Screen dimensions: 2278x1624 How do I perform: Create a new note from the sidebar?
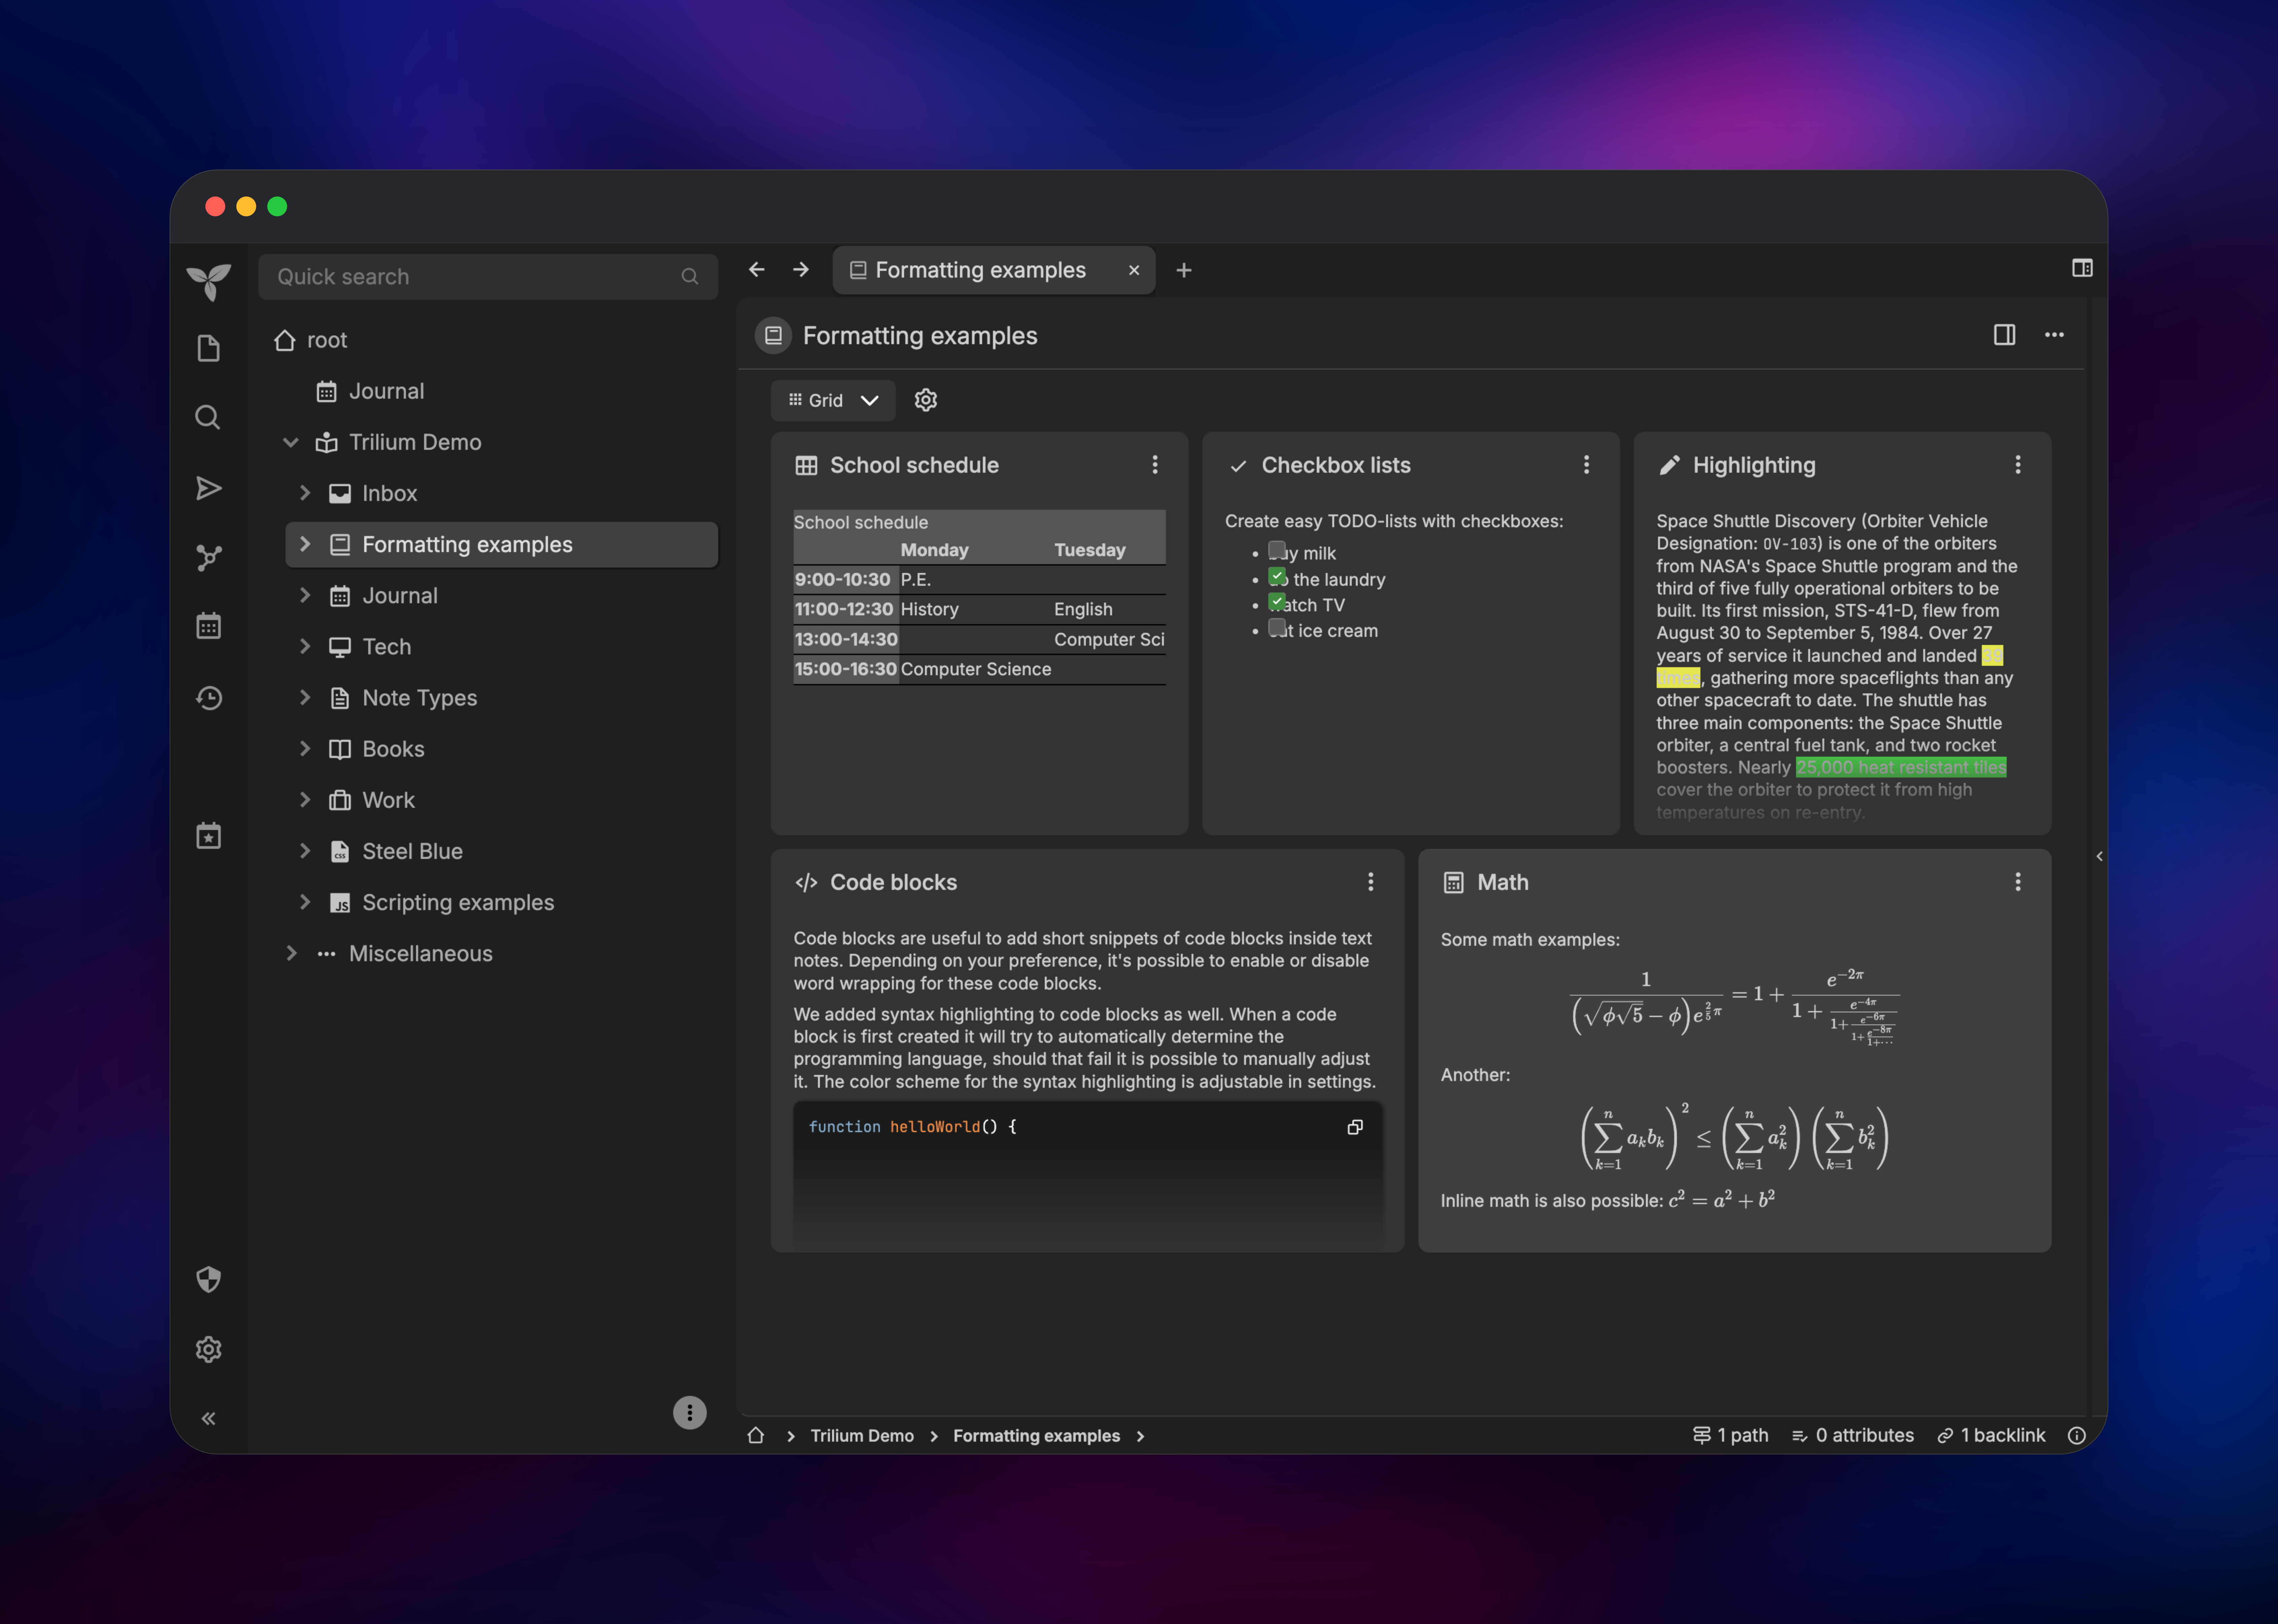click(208, 348)
